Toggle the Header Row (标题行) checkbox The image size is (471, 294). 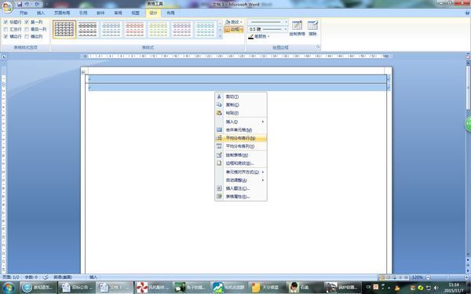click(5, 22)
